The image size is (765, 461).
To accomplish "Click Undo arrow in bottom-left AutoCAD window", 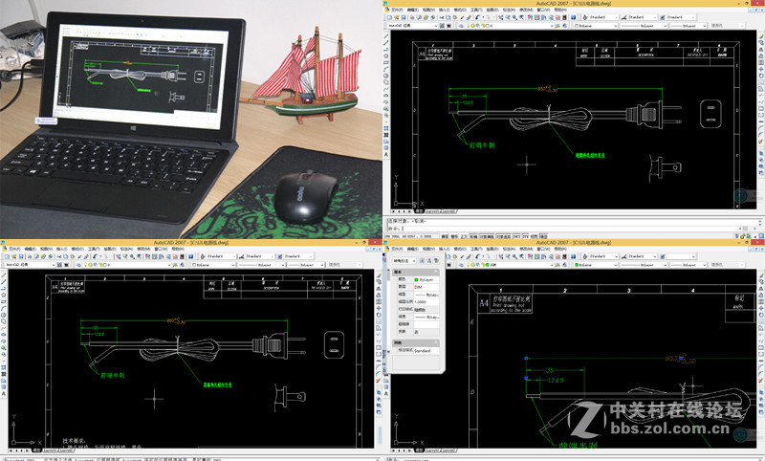I will 94,256.
